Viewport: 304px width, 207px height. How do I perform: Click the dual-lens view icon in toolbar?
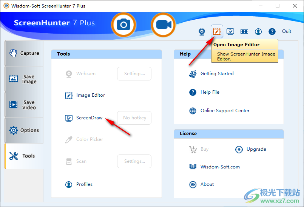point(244,31)
